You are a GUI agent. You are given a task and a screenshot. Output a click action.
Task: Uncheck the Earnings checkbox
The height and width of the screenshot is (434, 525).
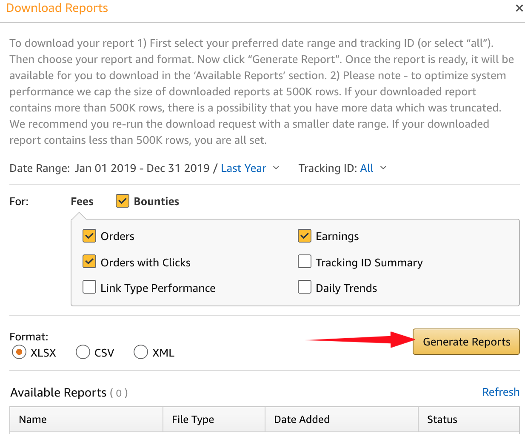point(305,236)
